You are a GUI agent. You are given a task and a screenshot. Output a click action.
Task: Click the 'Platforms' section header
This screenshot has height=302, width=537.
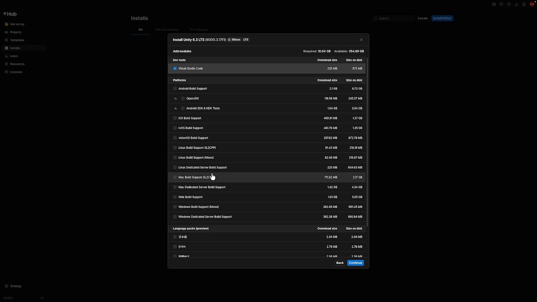[x=180, y=81]
